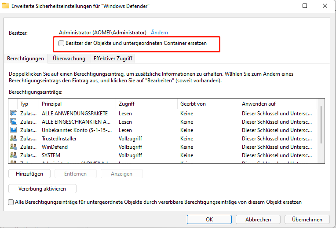Open the Effektiver Zugriff tab
The height and width of the screenshot is (228, 336).
tap(113, 58)
